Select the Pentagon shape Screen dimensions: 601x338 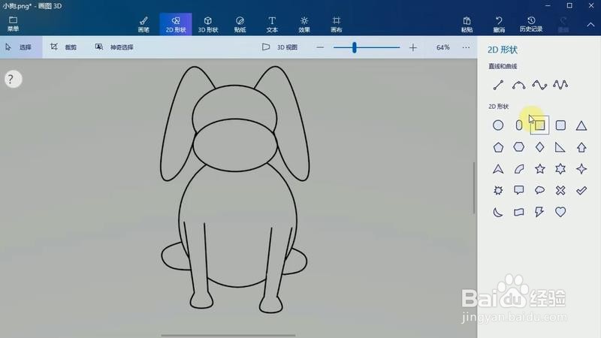498,147
